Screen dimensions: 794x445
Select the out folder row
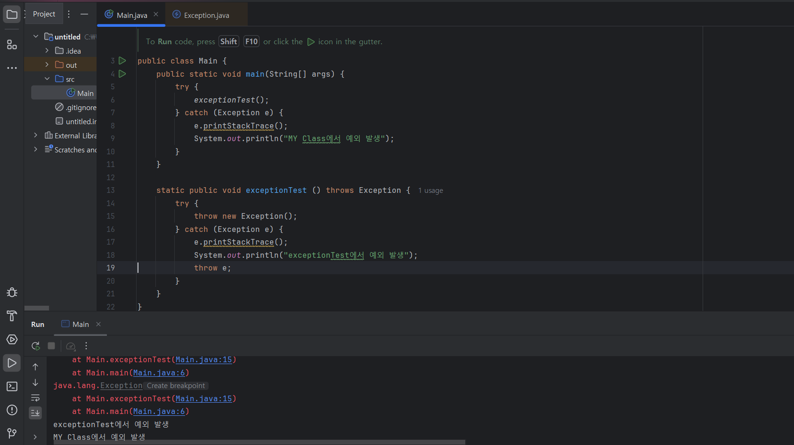click(x=60, y=65)
